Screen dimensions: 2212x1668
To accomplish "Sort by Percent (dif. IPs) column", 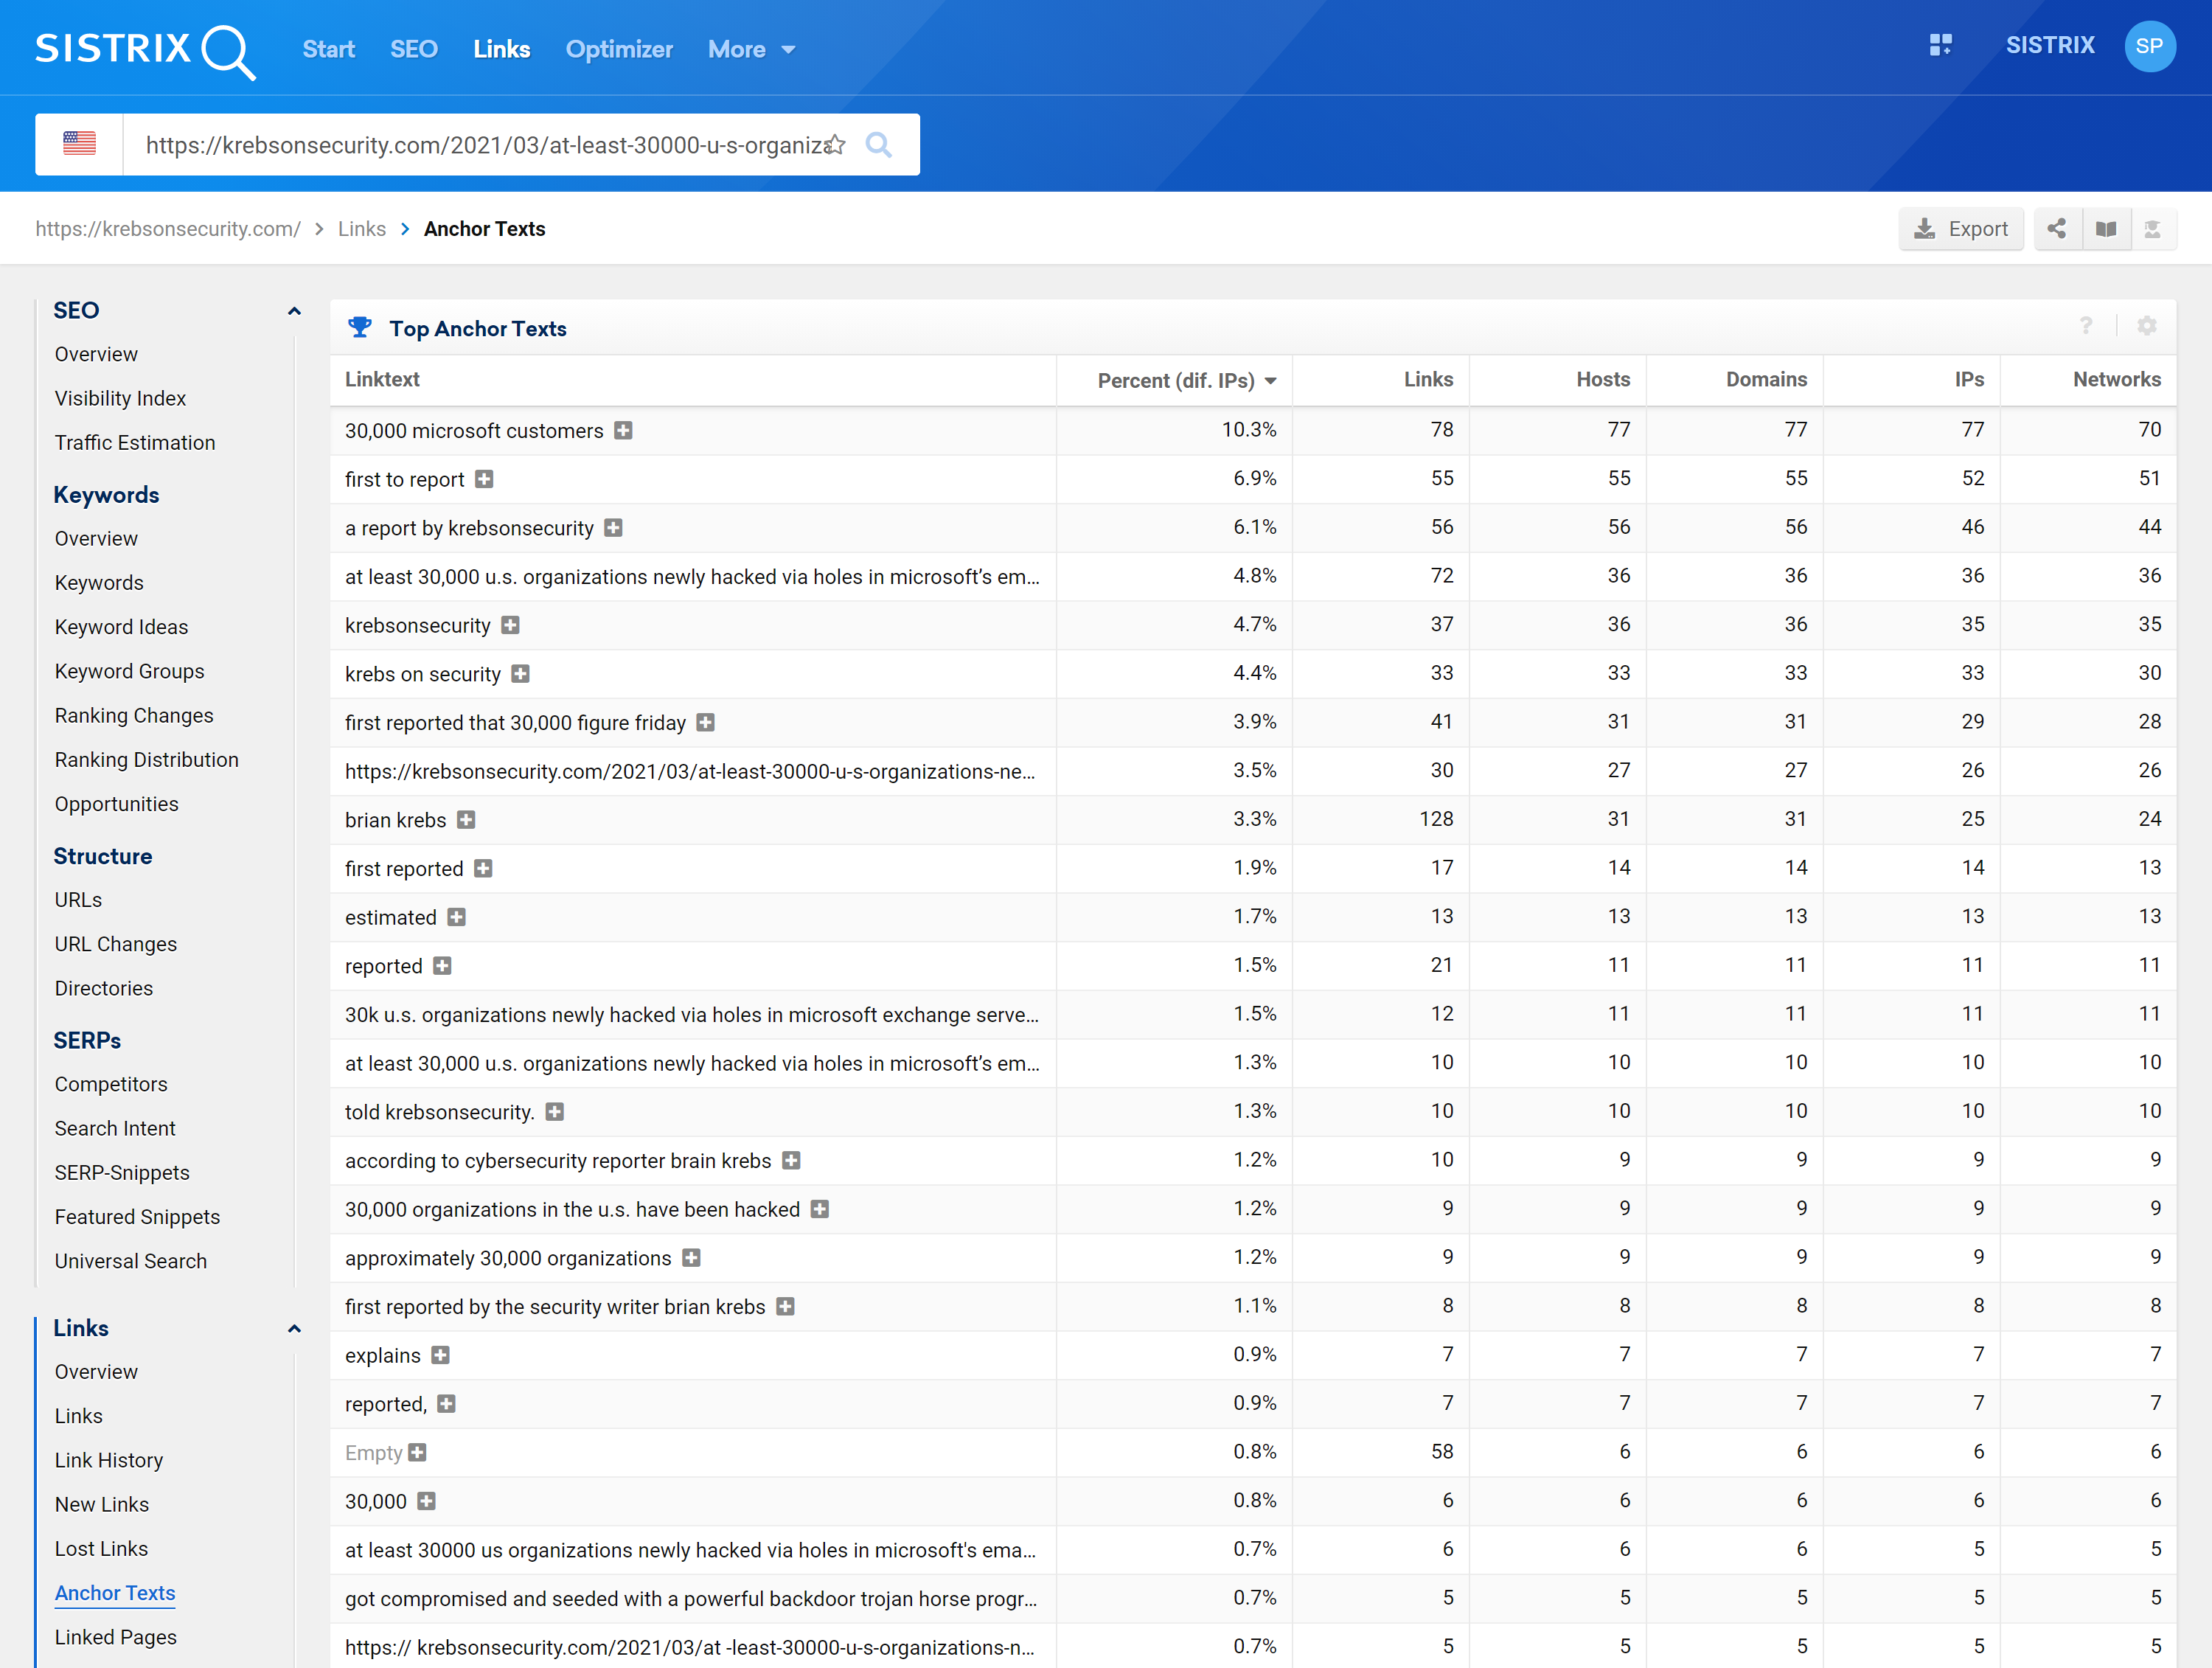I will (x=1186, y=380).
